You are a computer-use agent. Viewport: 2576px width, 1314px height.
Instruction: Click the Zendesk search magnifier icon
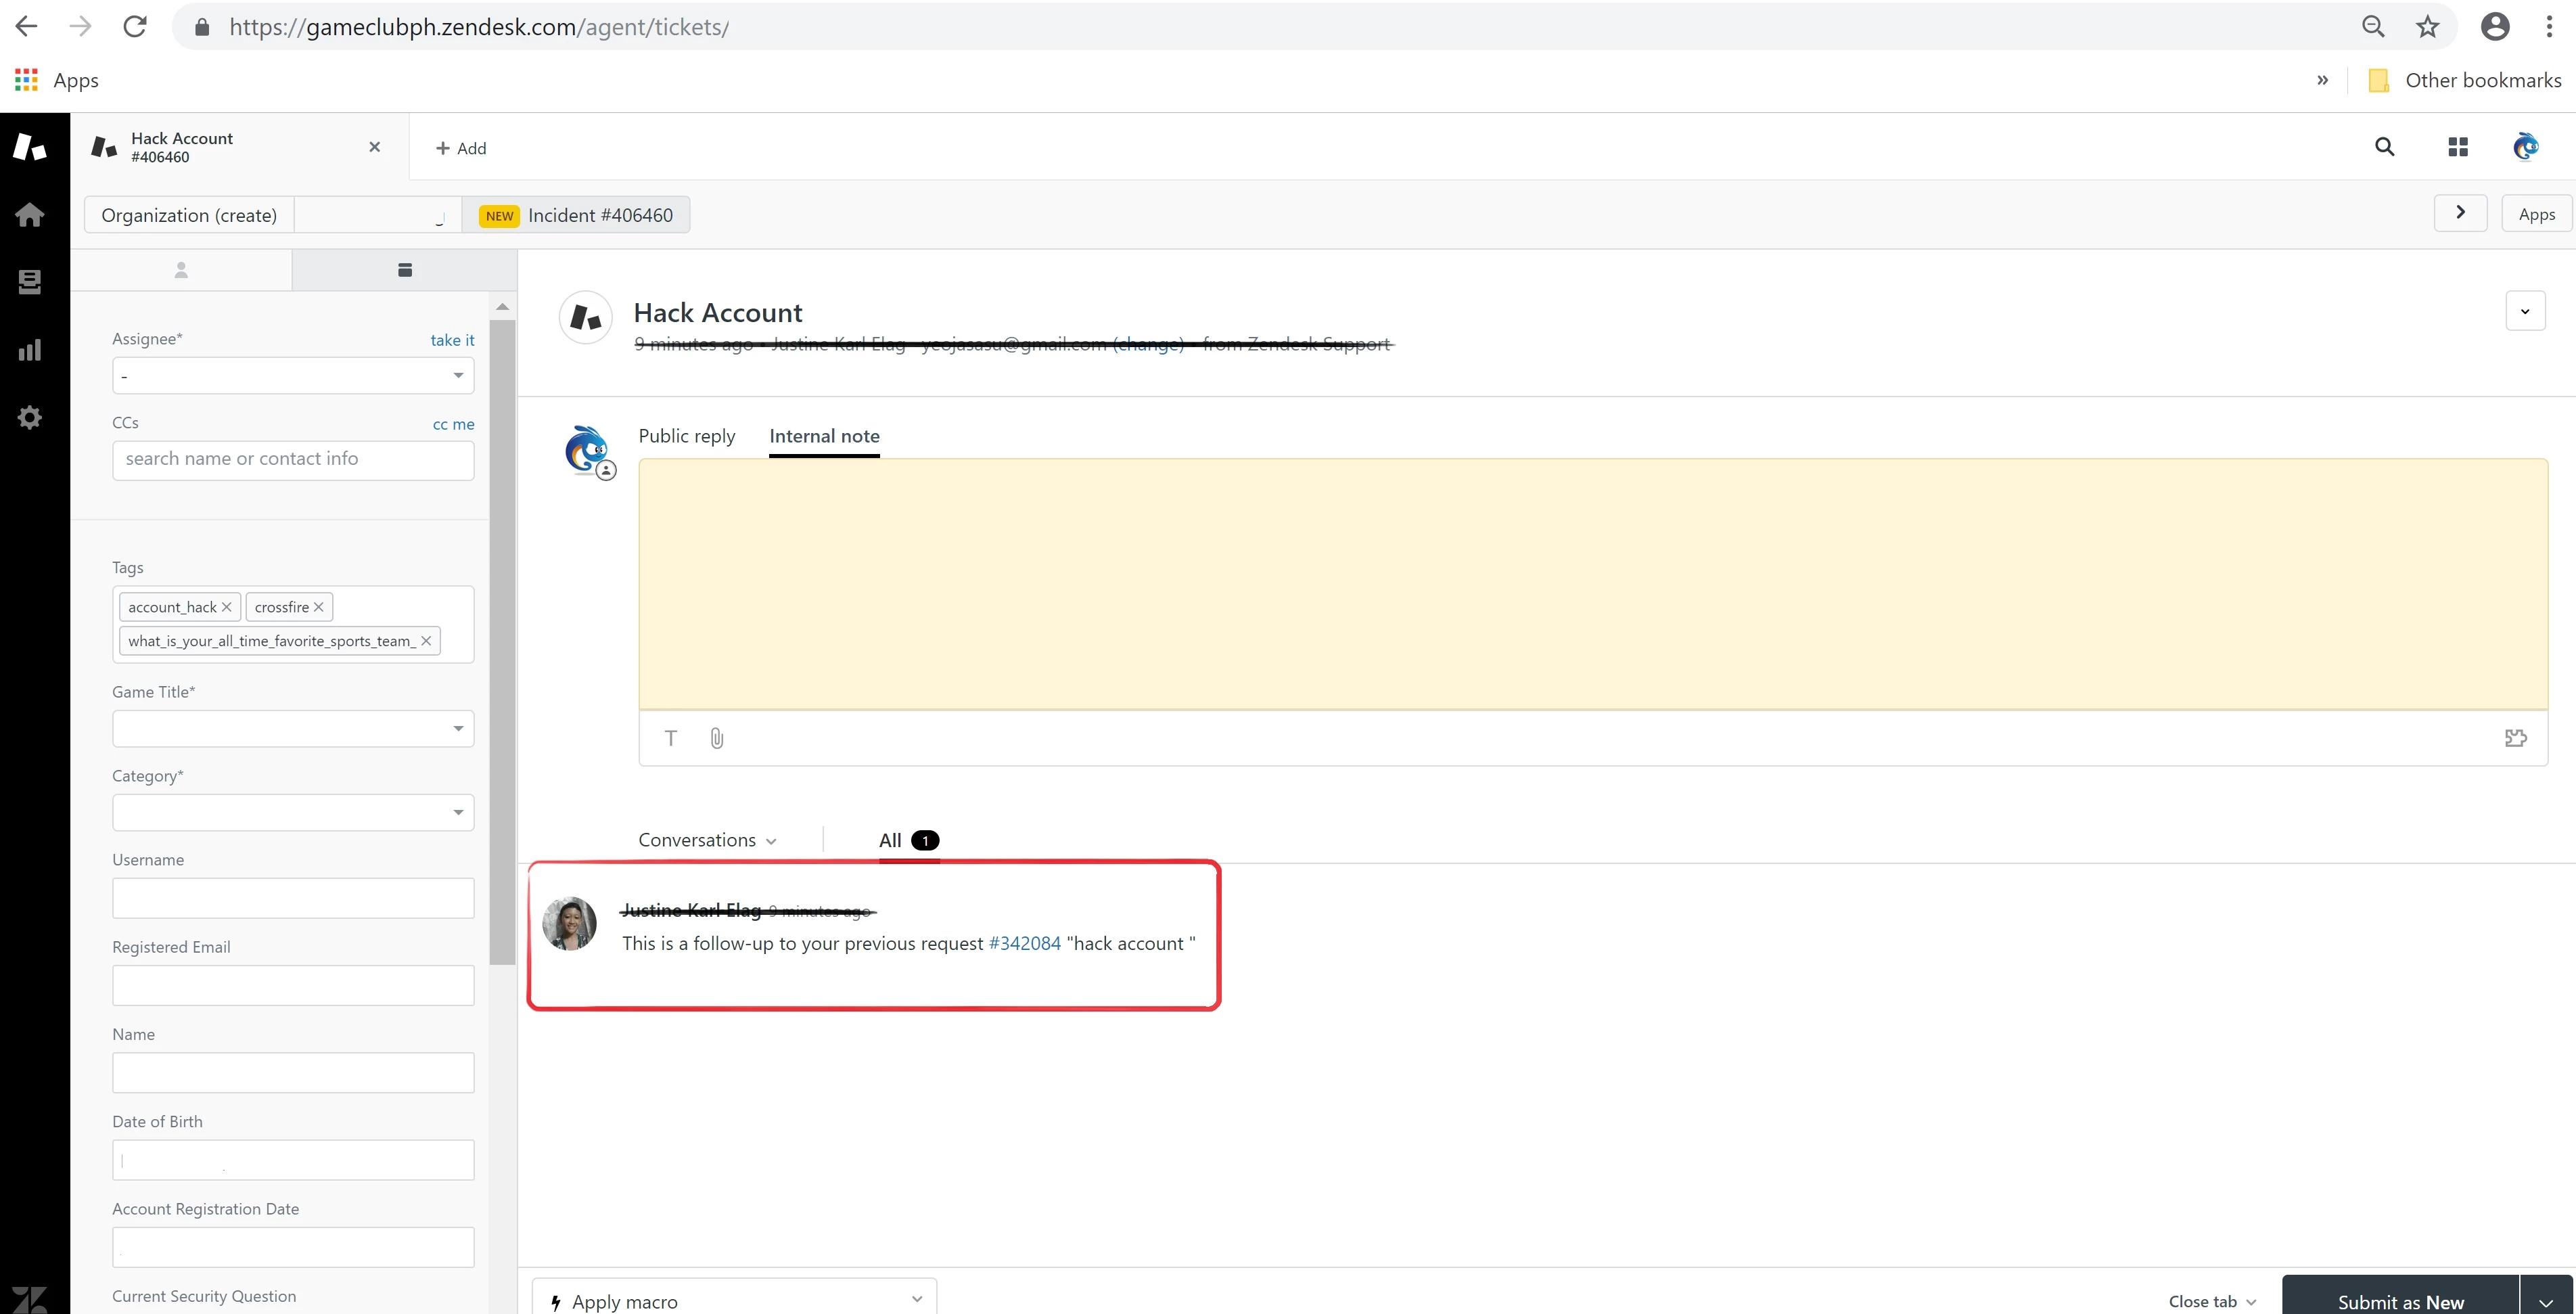pos(2384,148)
